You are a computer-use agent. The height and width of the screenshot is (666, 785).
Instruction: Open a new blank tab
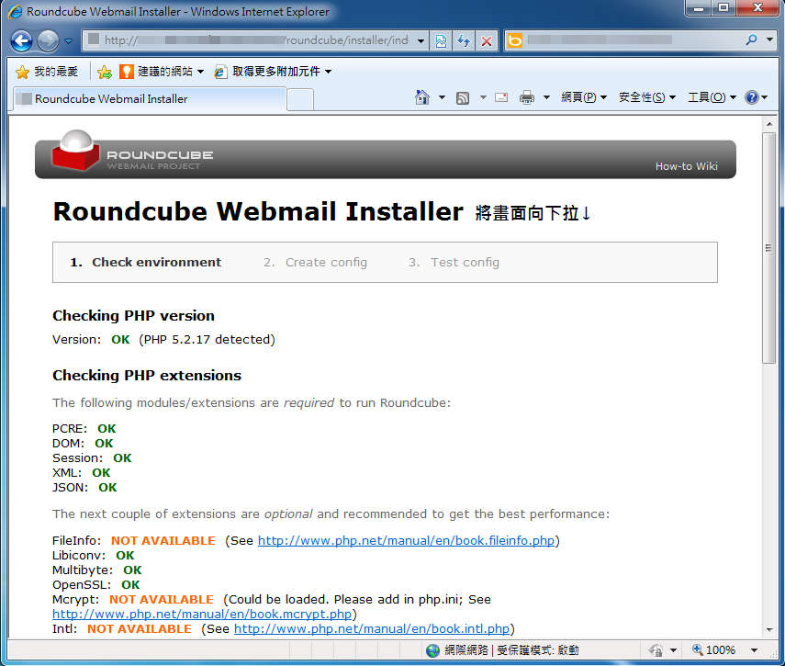click(300, 99)
